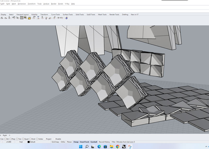Click the black Default layer color swatch
Screen dimensions: 209x149
(28, 142)
